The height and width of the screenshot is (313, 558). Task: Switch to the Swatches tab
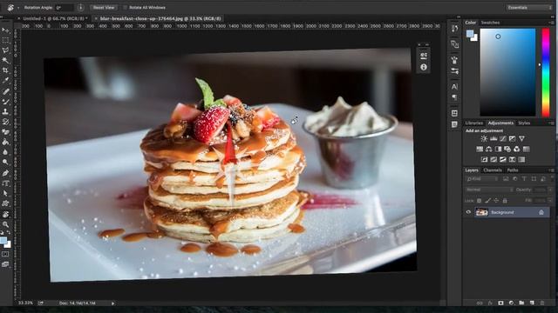pyautogui.click(x=490, y=23)
